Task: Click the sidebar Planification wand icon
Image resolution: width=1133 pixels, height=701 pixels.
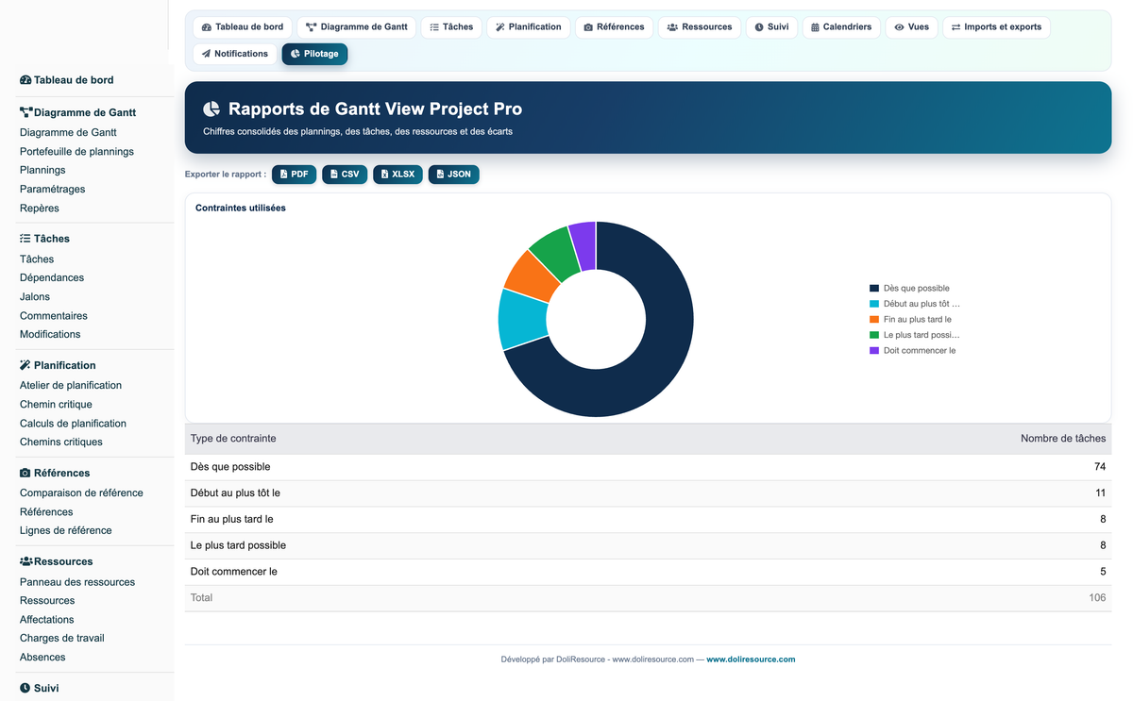Action: [25, 365]
